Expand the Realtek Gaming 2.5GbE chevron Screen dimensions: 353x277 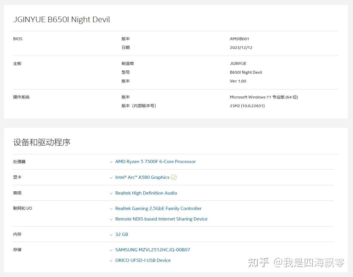click(x=111, y=209)
